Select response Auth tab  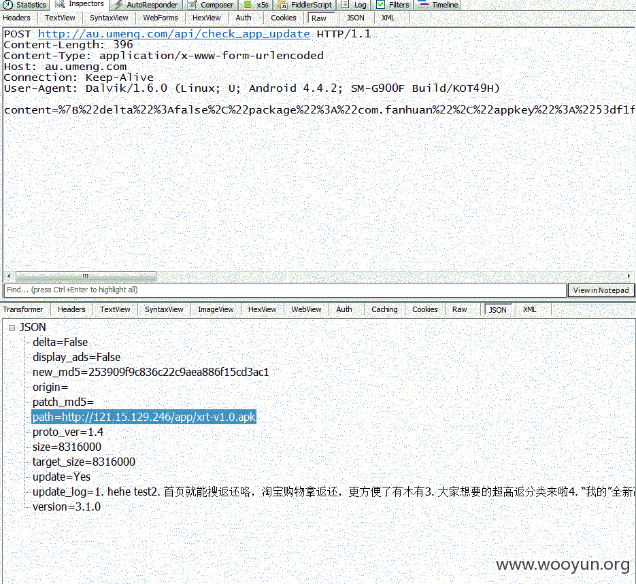click(x=344, y=309)
